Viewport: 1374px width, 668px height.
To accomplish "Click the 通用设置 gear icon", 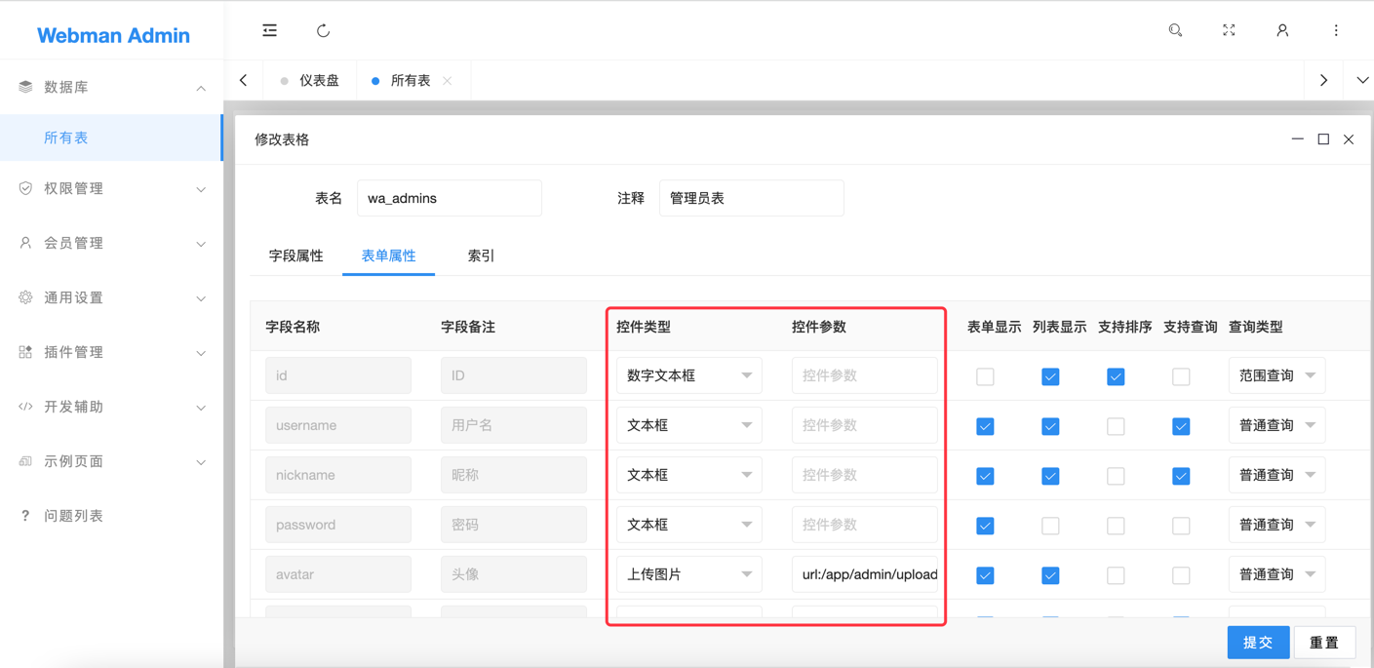I will click(x=25, y=297).
